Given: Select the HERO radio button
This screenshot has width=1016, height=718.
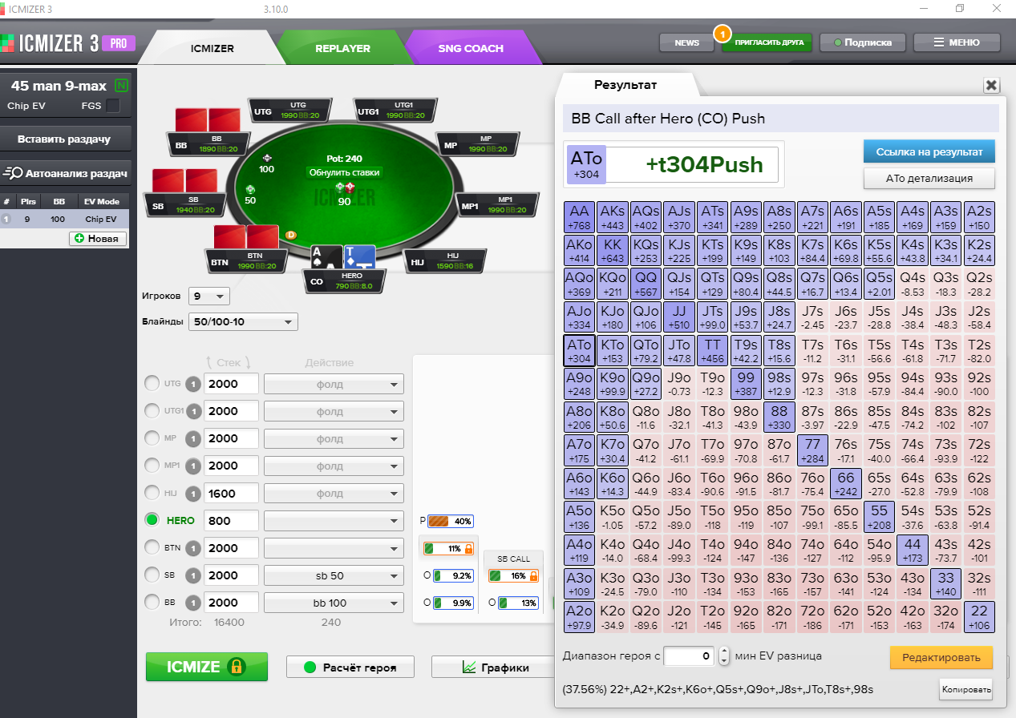Looking at the screenshot, I should click(x=152, y=521).
